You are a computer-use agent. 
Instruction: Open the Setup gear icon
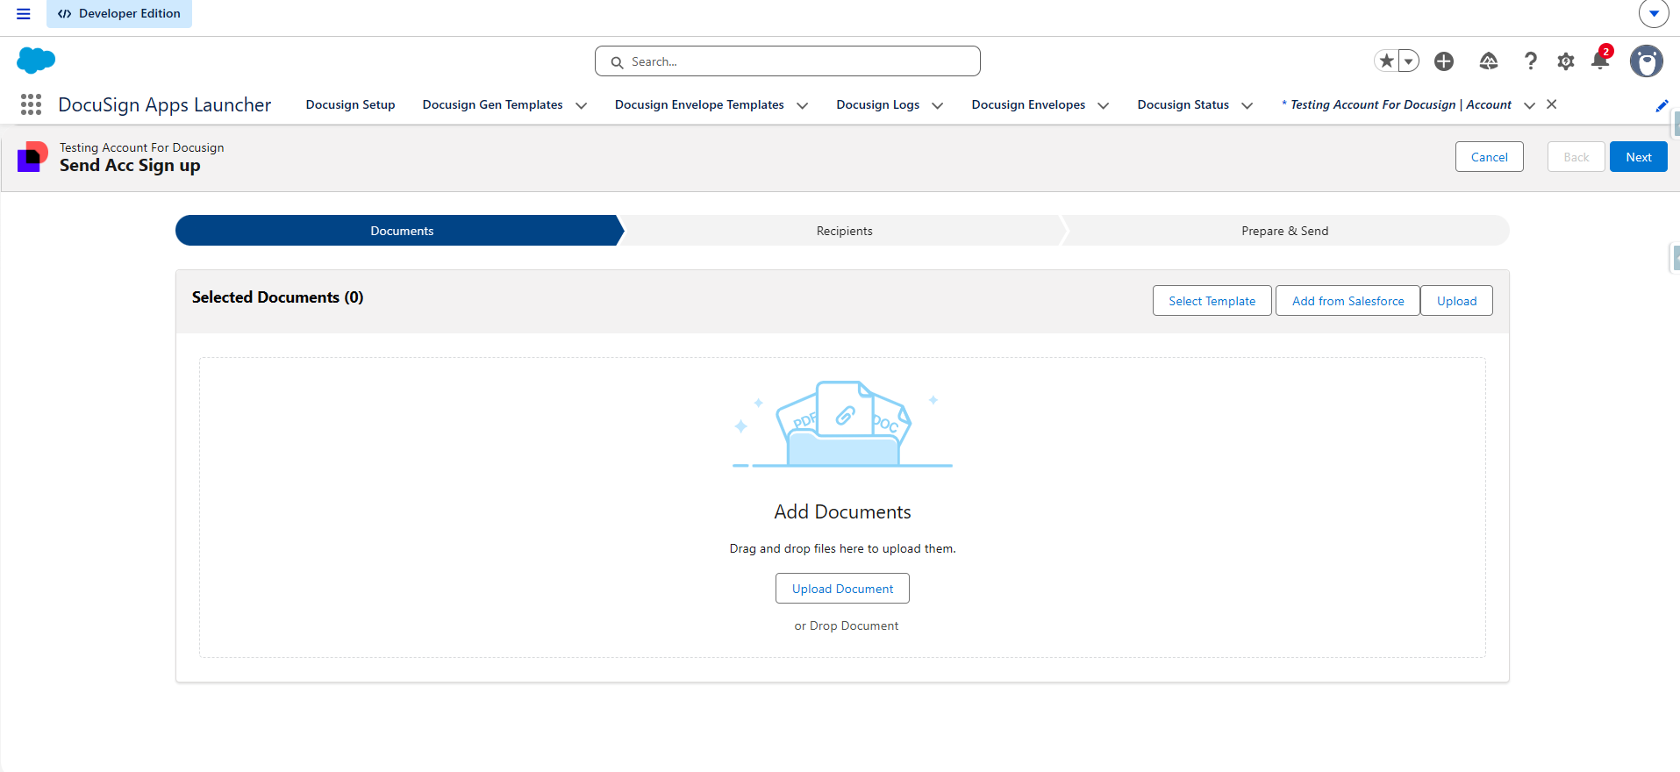tap(1566, 61)
